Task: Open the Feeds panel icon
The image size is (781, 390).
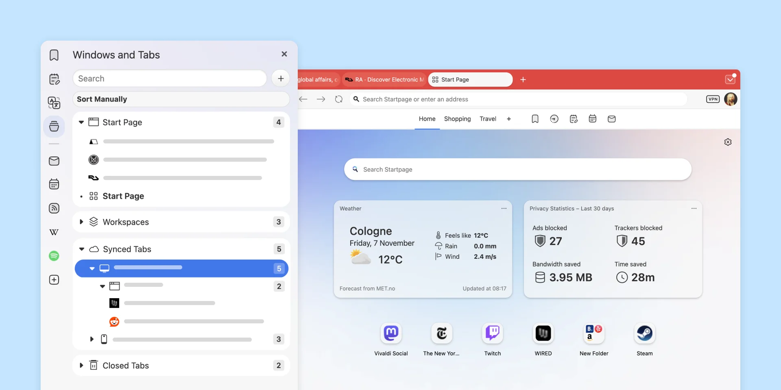Action: coord(54,208)
